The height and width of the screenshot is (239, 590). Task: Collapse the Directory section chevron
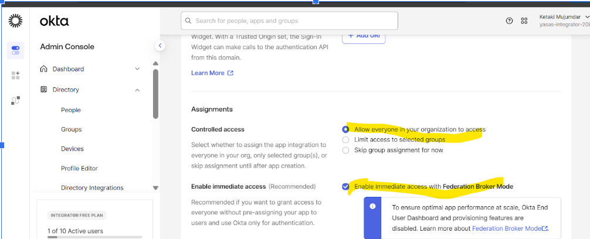[137, 90]
